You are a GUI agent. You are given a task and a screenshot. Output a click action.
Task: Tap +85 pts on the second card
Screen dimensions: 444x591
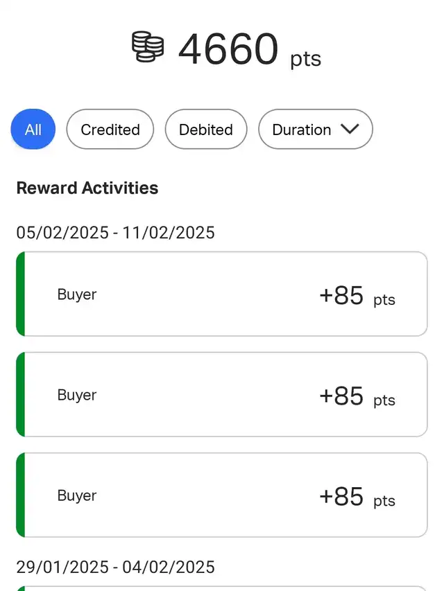[357, 396]
